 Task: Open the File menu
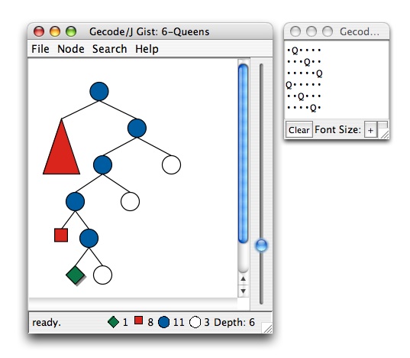(40, 49)
